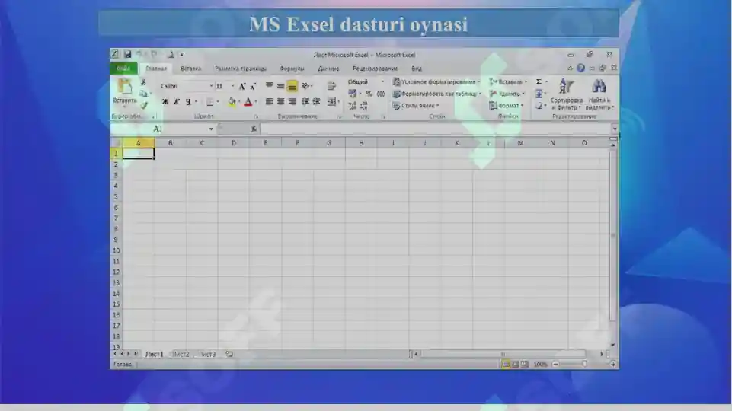Click the insert function fx icon
Viewport: 732px width, 411px height.
click(x=254, y=129)
